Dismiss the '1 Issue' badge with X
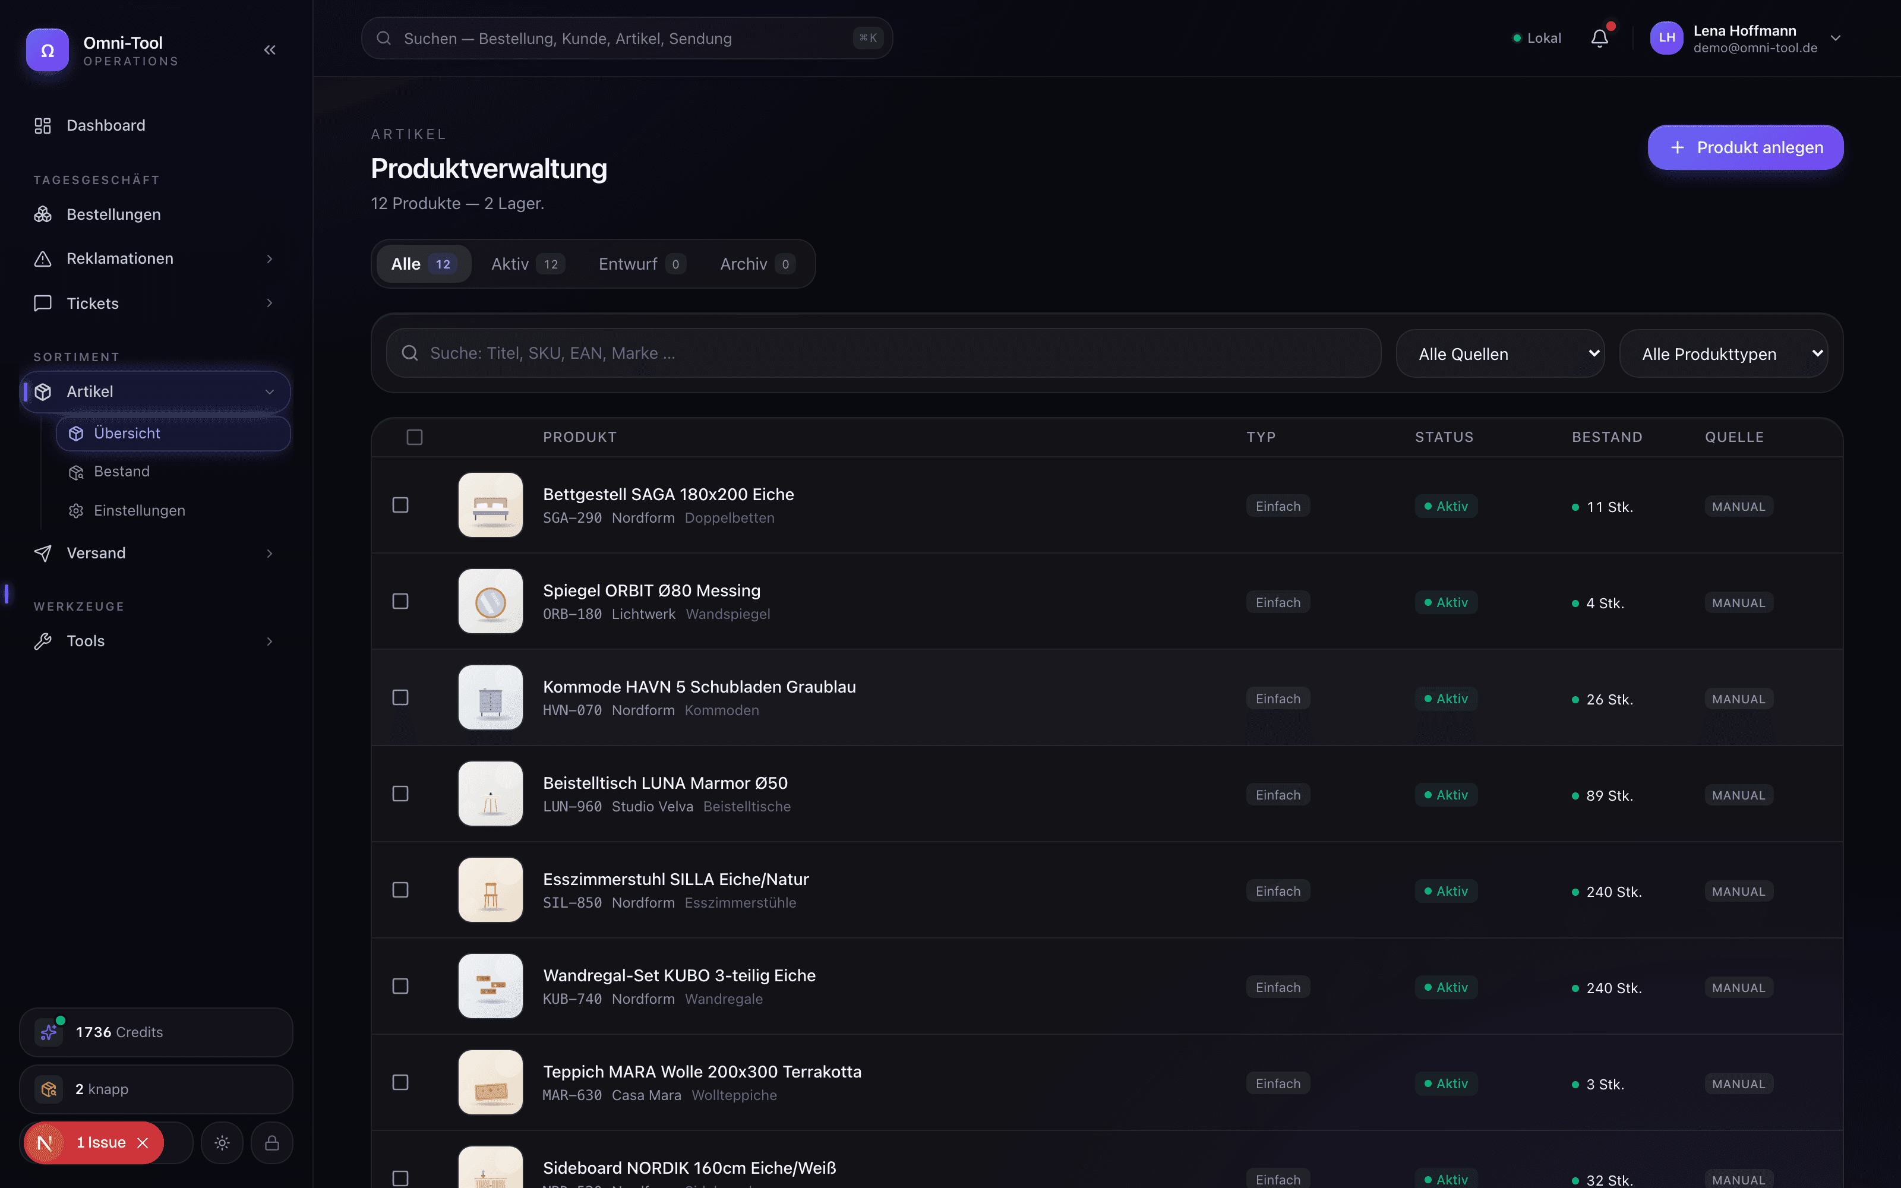 pos(143,1142)
